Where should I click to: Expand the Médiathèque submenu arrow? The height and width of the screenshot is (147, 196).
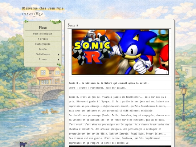click(x=58, y=54)
